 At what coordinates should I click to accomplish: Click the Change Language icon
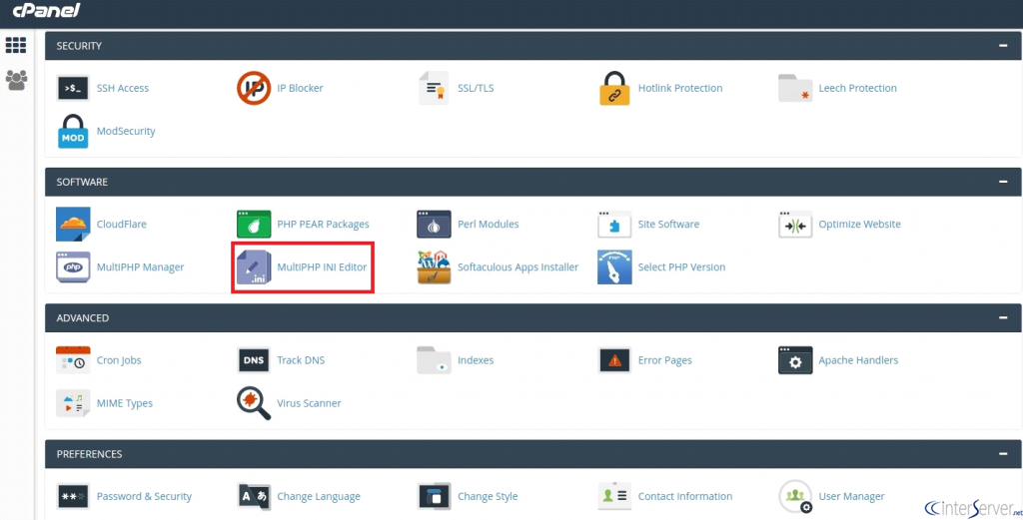pos(254,496)
